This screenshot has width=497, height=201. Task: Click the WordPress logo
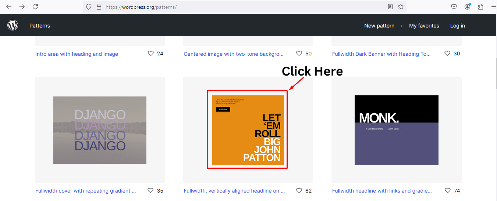(x=13, y=25)
